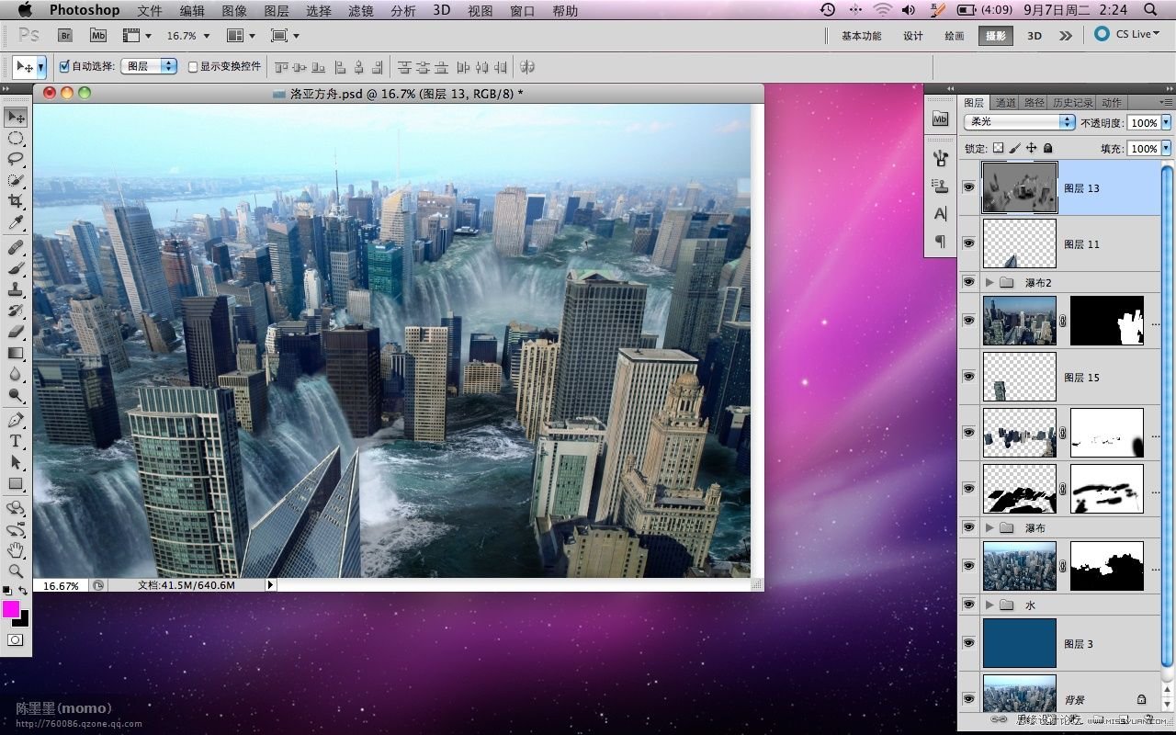Select the Clone Stamp tool
This screenshot has height=735, width=1176.
tap(16, 289)
